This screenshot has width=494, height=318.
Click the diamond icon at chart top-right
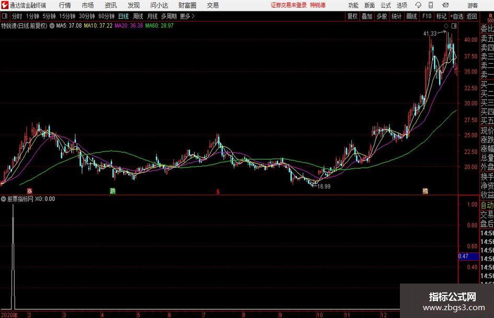pos(446,26)
